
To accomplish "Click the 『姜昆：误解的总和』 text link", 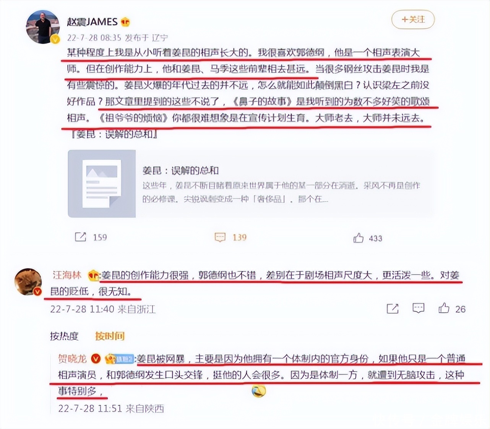I will (114, 135).
